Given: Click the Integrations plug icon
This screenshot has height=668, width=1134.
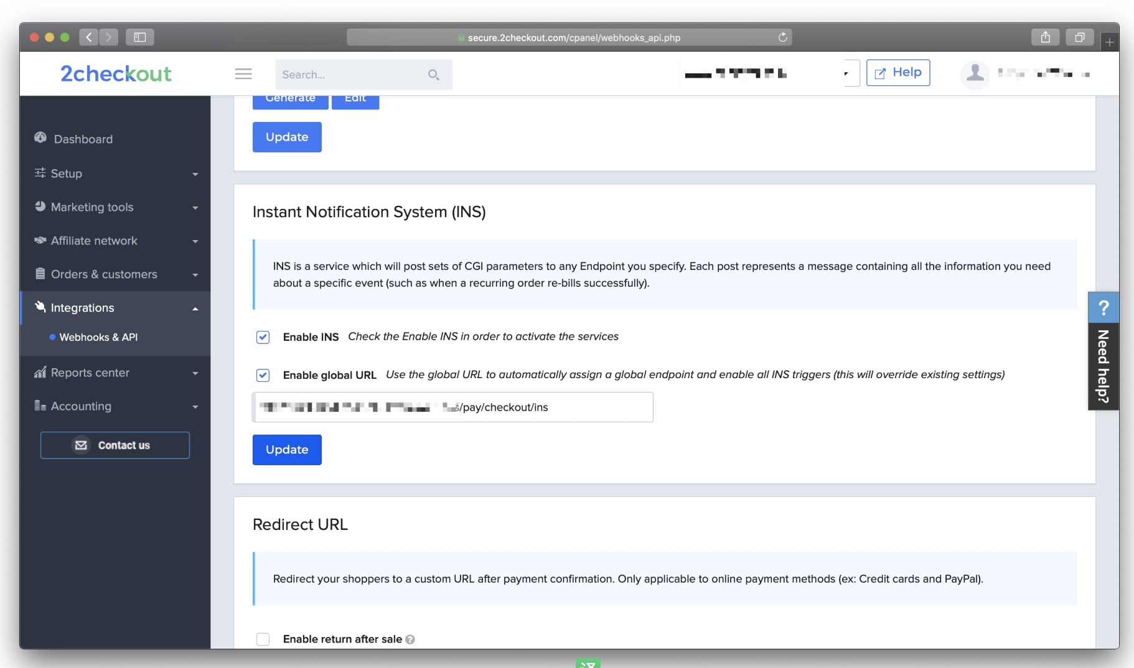Looking at the screenshot, I should [40, 306].
